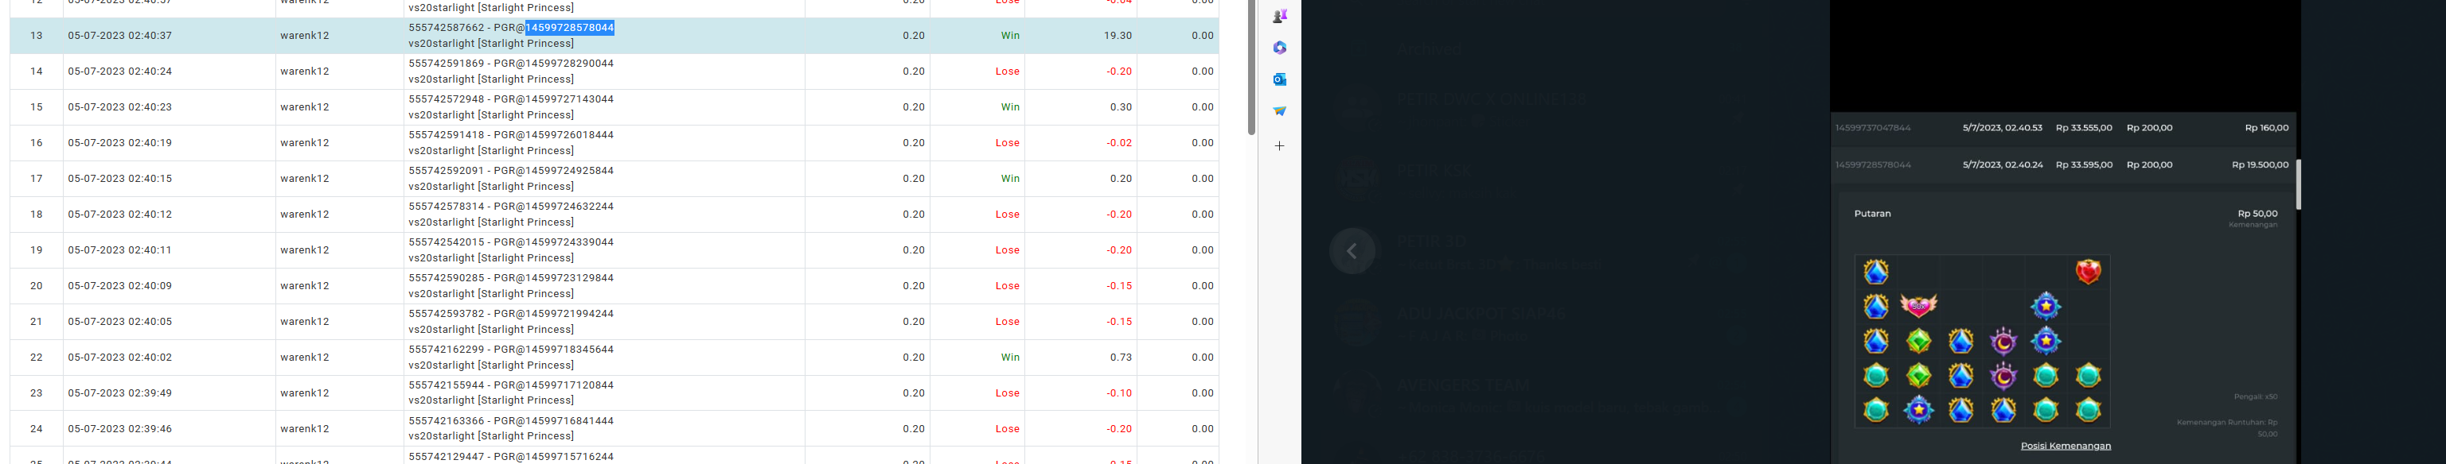Click the Win status in row 22
The image size is (2446, 464).
click(x=1009, y=358)
